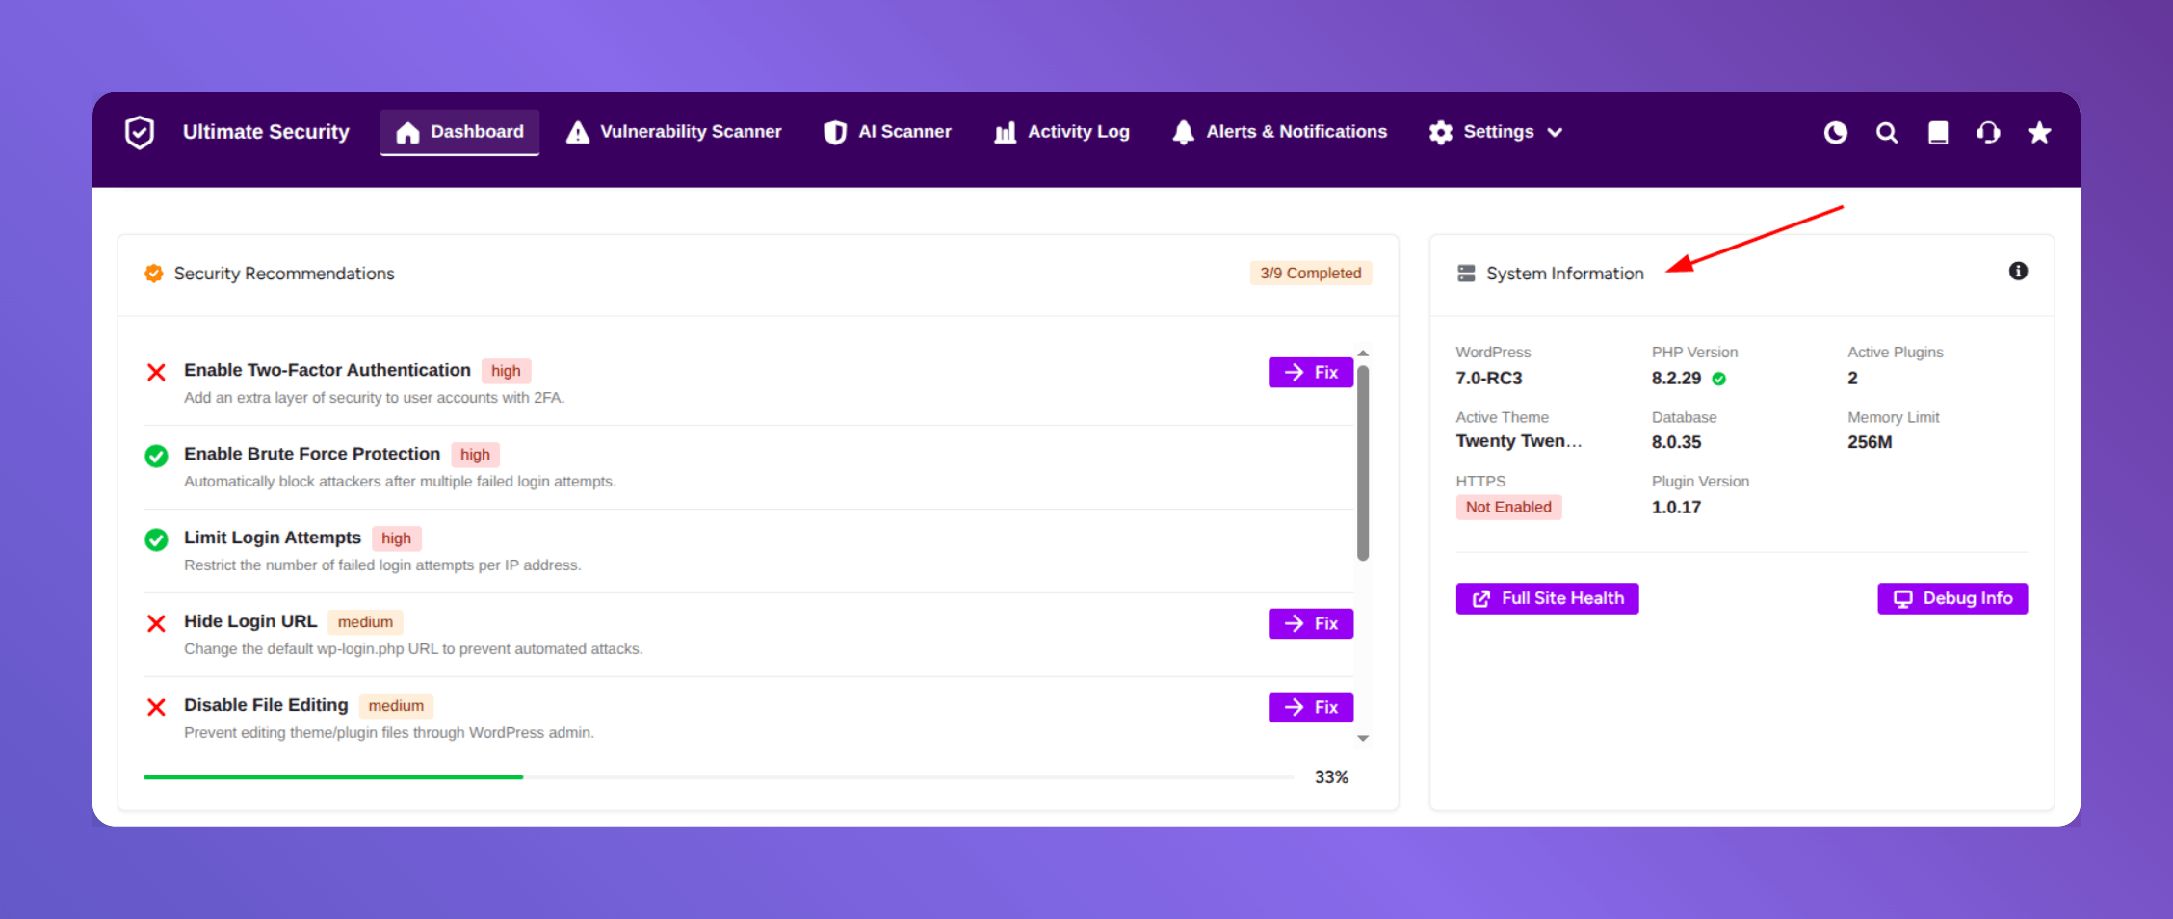Click the star rating icon

[x=2039, y=133]
